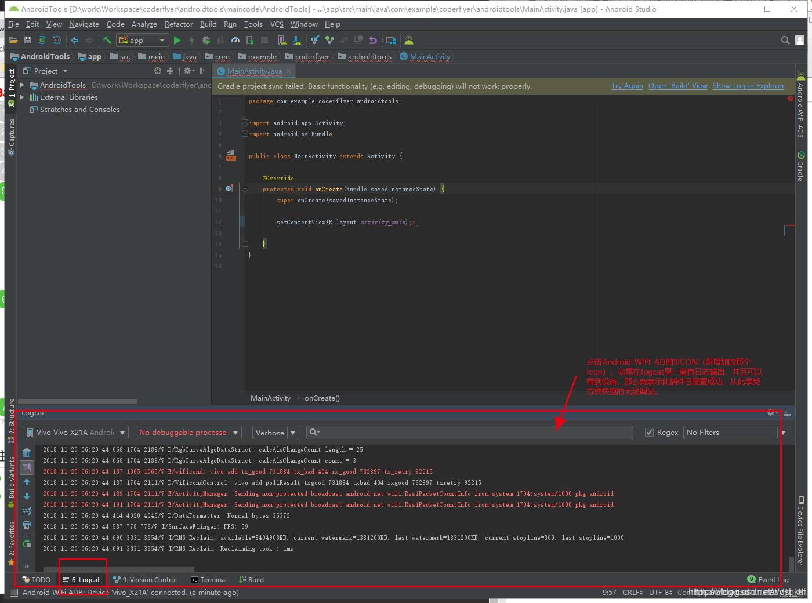Viewport: 812px width, 603px height.
Task: Expand the External Libraries node
Action: [22, 97]
